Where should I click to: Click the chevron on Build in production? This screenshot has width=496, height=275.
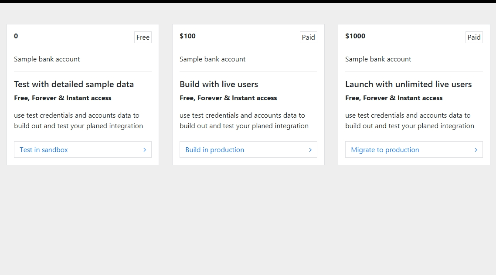coord(310,149)
